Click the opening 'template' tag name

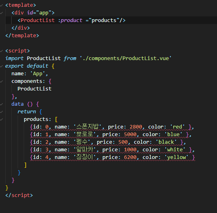(x=20, y=5)
